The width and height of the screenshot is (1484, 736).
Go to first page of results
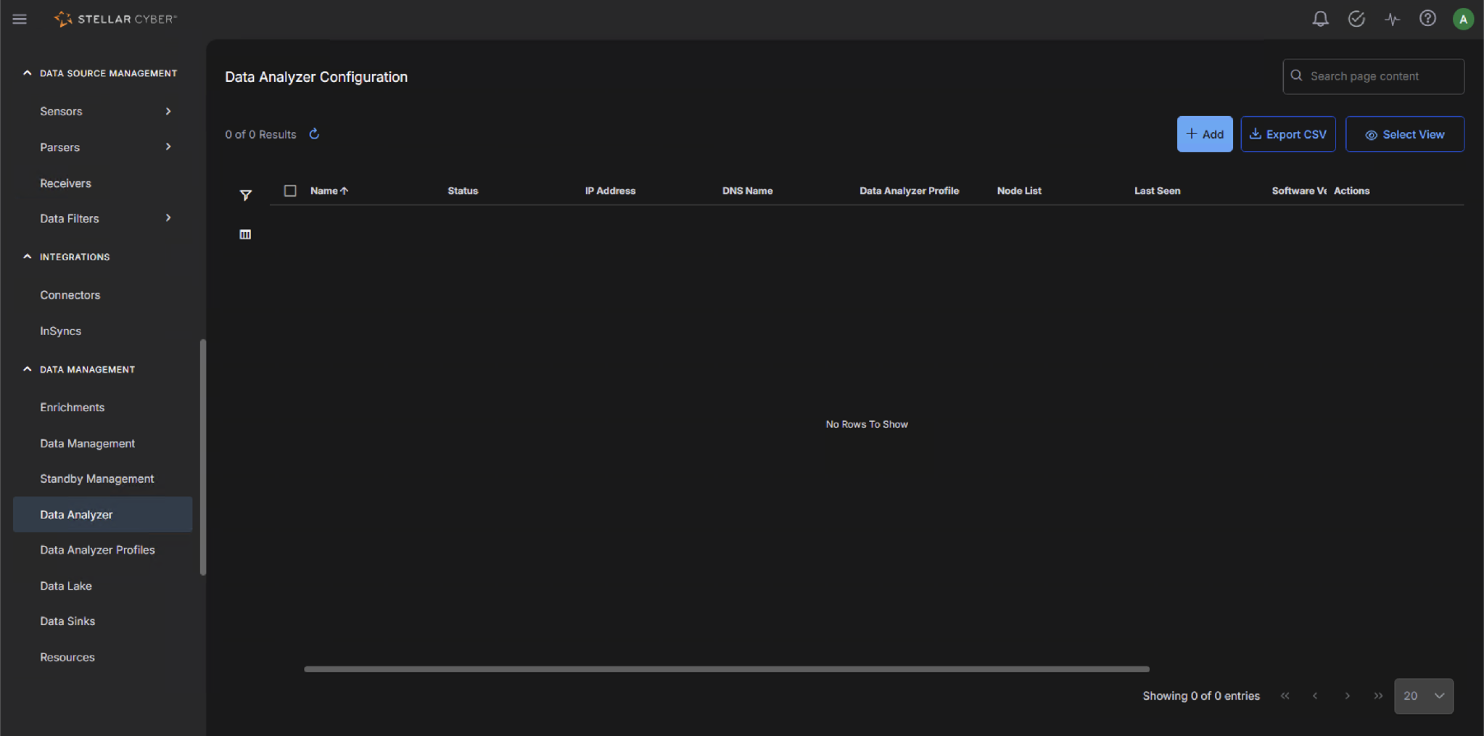pos(1285,696)
